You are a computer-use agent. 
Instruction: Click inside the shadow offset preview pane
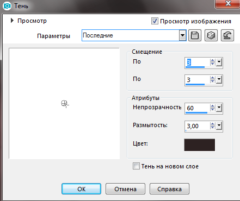(64, 103)
